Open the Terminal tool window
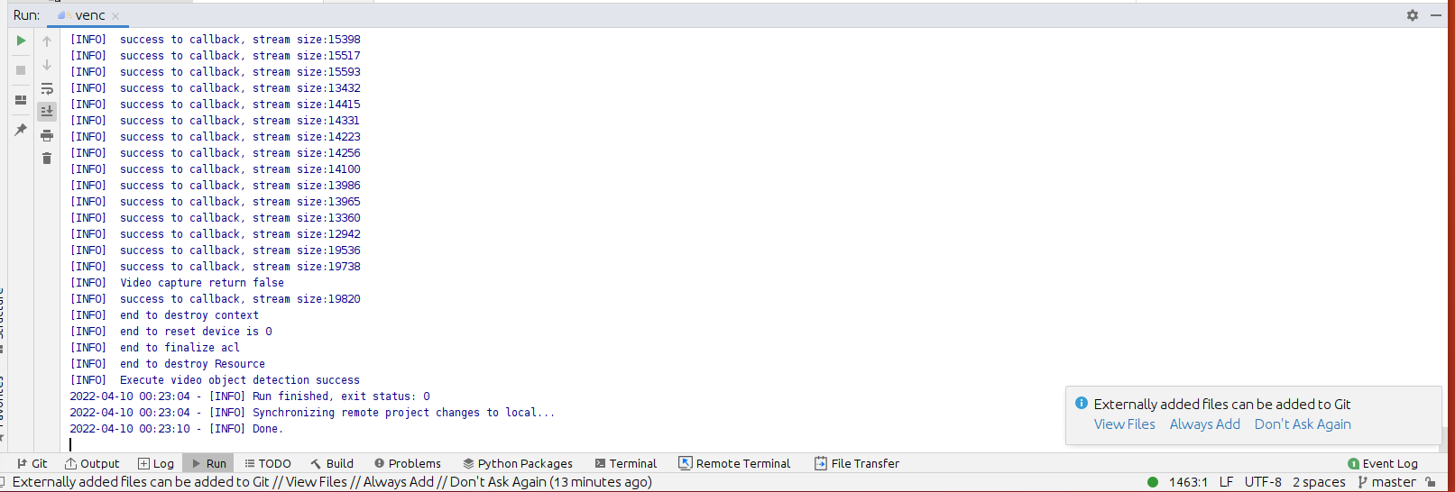The height and width of the screenshot is (492, 1455). 625,463
